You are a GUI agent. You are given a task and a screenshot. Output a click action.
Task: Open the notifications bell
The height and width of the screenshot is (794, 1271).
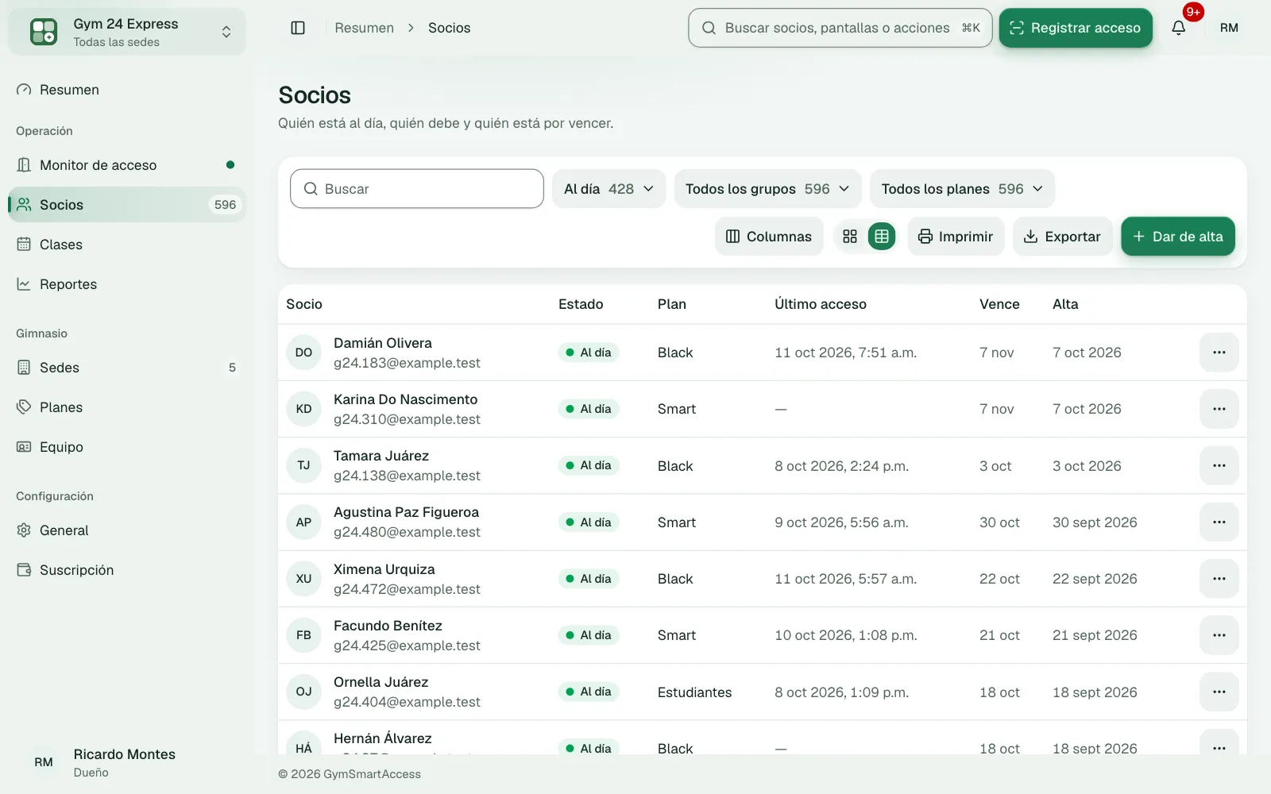click(1179, 28)
